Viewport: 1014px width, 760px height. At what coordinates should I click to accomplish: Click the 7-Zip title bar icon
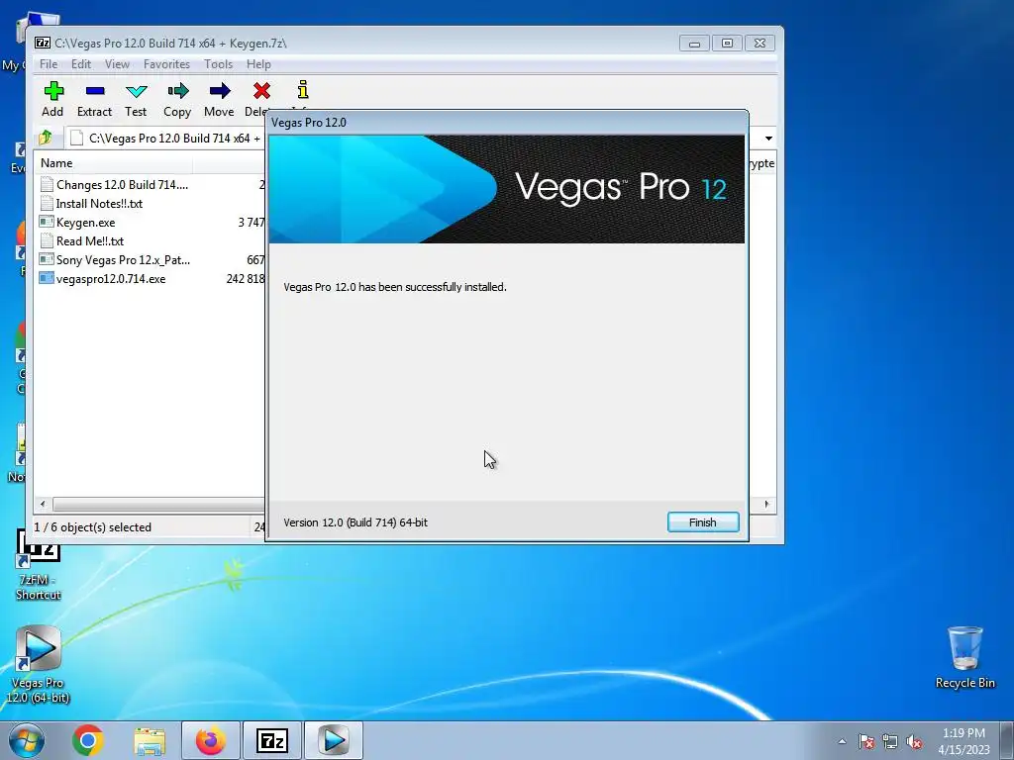[x=43, y=44]
